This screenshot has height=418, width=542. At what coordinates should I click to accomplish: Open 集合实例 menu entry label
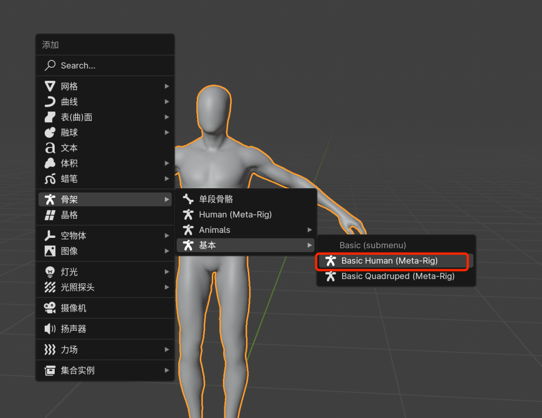77,370
